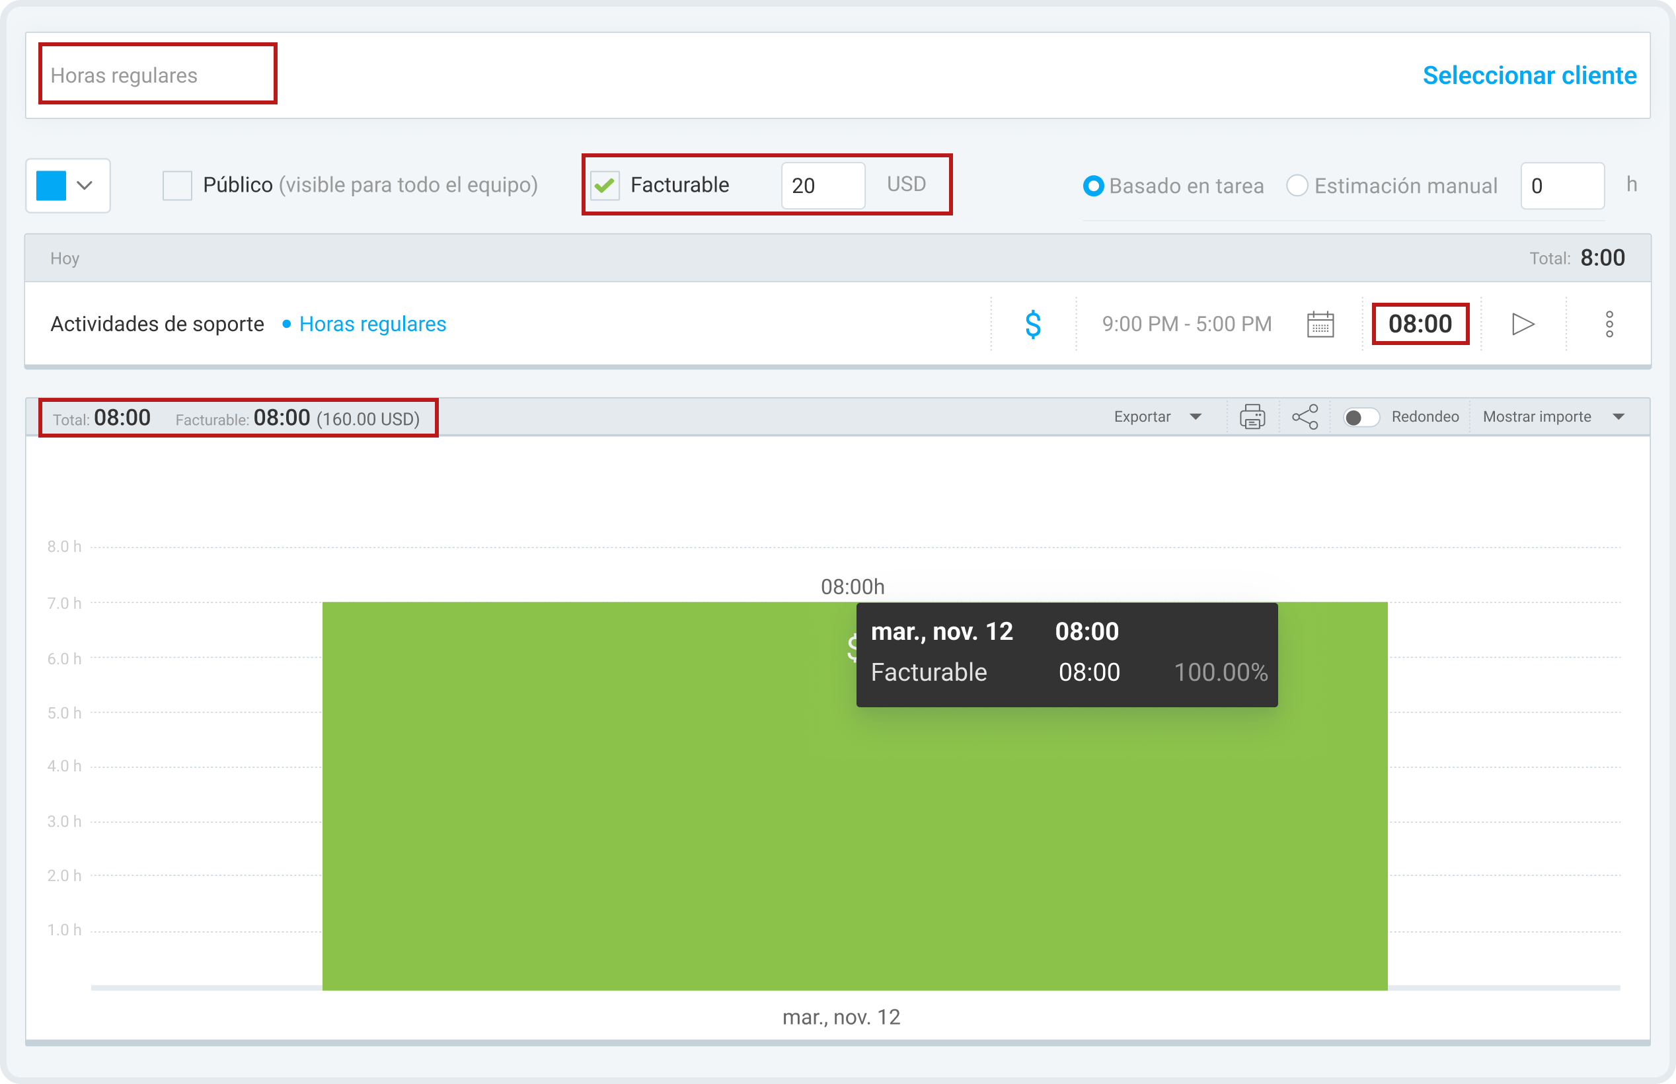Start timer with the play icon

1523,325
